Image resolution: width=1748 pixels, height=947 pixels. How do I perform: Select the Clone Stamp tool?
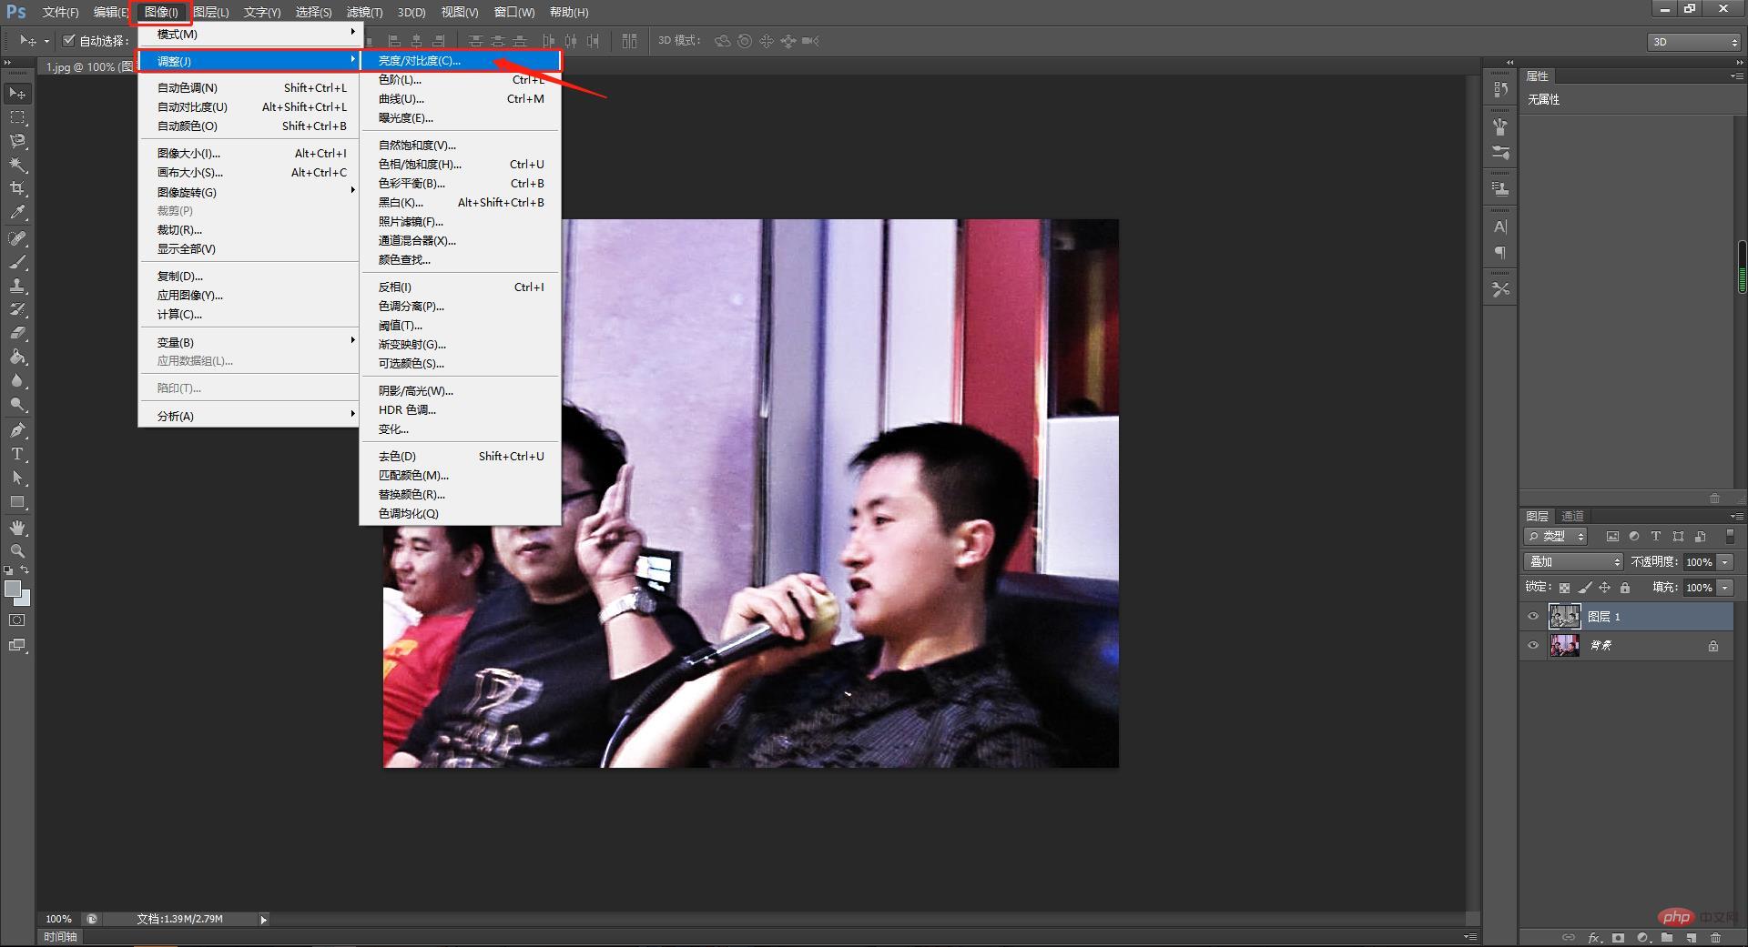[x=17, y=286]
